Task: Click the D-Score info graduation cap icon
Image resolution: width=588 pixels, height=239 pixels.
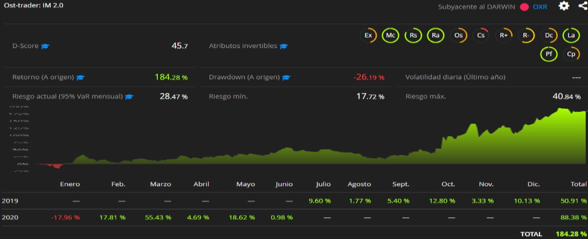Action: click(45, 46)
